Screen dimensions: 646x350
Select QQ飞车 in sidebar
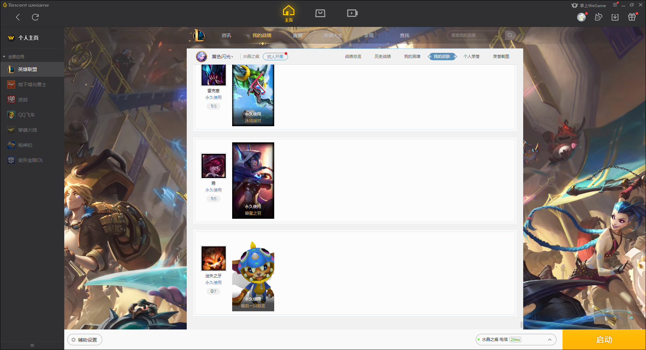coord(32,115)
